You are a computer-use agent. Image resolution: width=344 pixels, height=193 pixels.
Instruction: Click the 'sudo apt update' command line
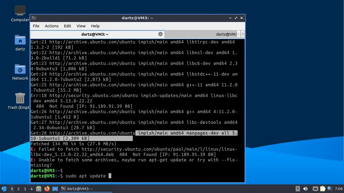(x=85, y=176)
